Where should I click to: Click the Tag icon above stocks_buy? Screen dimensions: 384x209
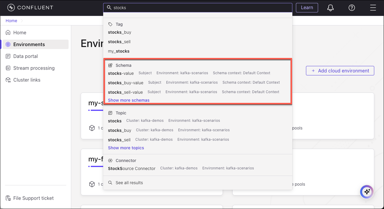point(110,24)
